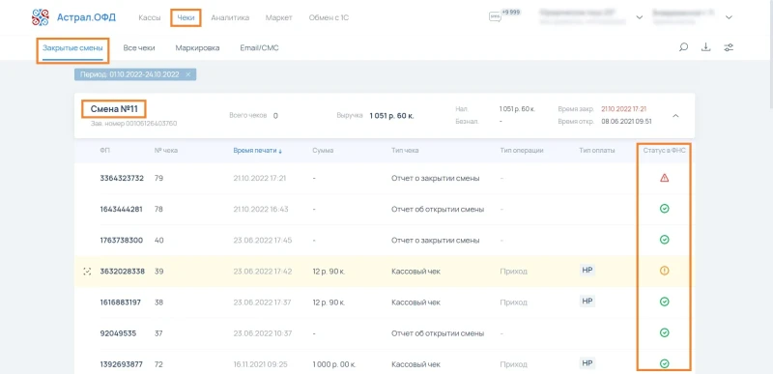Click the Смена №11 heading

coord(114,109)
